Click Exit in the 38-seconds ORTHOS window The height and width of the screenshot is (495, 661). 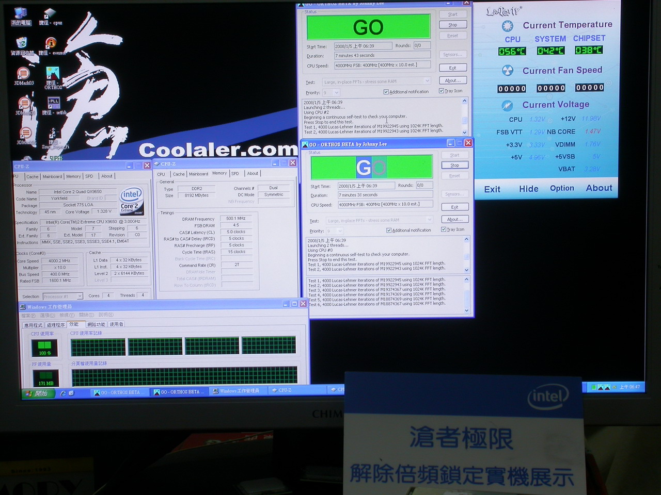pos(454,207)
